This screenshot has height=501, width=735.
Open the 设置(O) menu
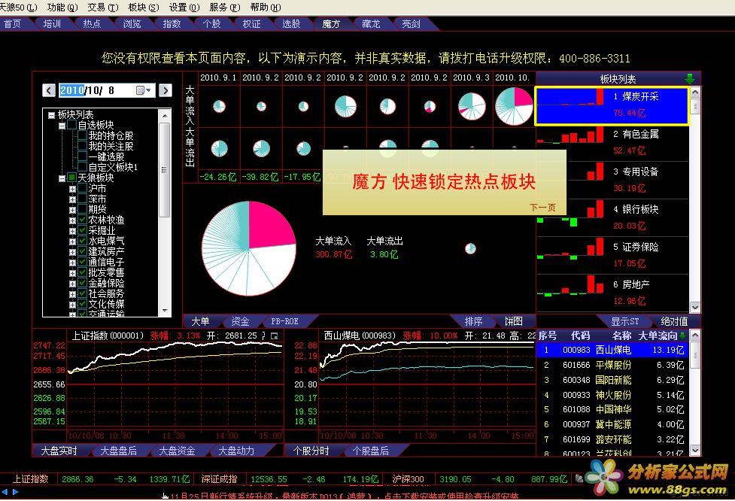pyautogui.click(x=184, y=8)
